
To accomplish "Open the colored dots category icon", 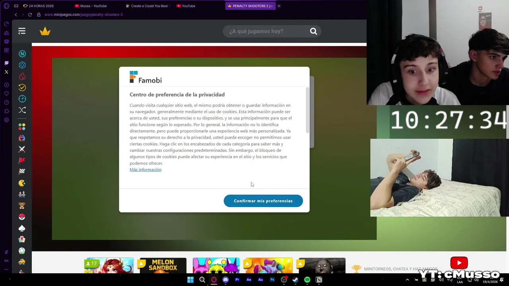I will tap(22, 127).
